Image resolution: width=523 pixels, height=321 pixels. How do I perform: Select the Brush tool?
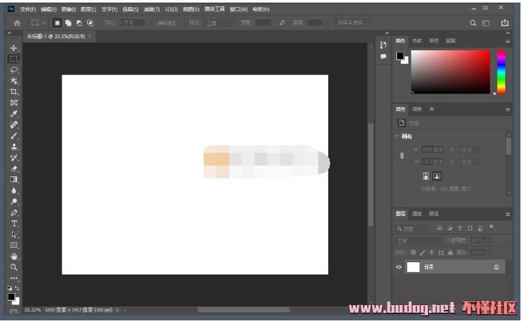tap(13, 136)
